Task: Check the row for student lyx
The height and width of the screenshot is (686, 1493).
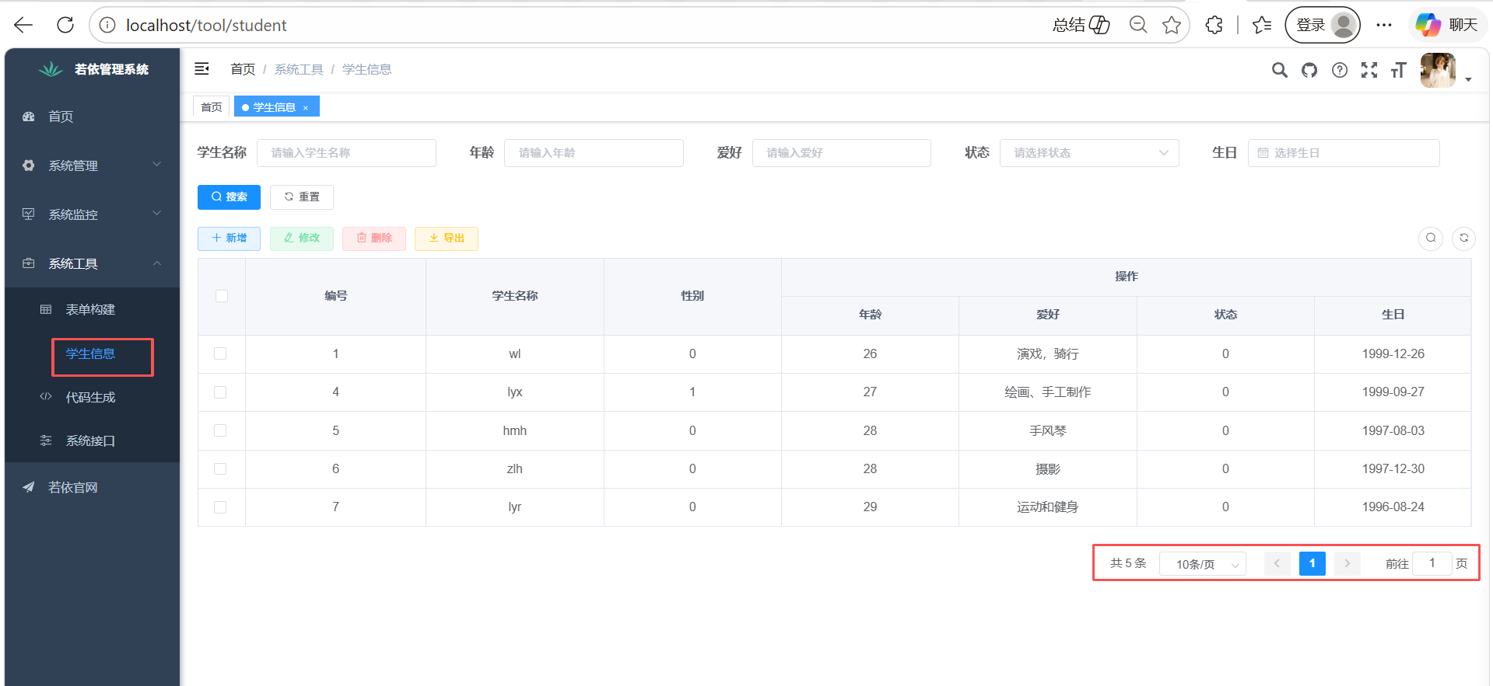Action: [220, 392]
